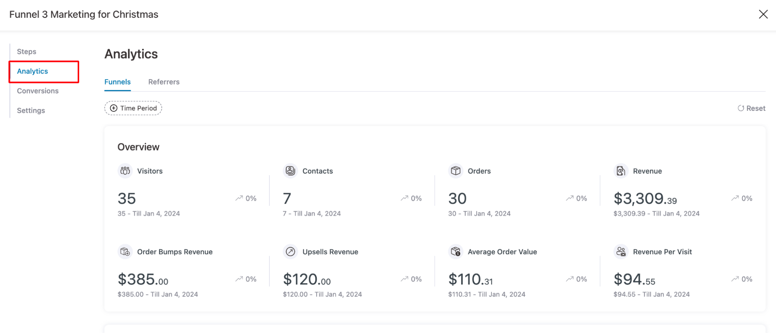This screenshot has width=776, height=333.
Task: Click the trend arrow beside Visitors 0%
Action: pyautogui.click(x=239, y=198)
